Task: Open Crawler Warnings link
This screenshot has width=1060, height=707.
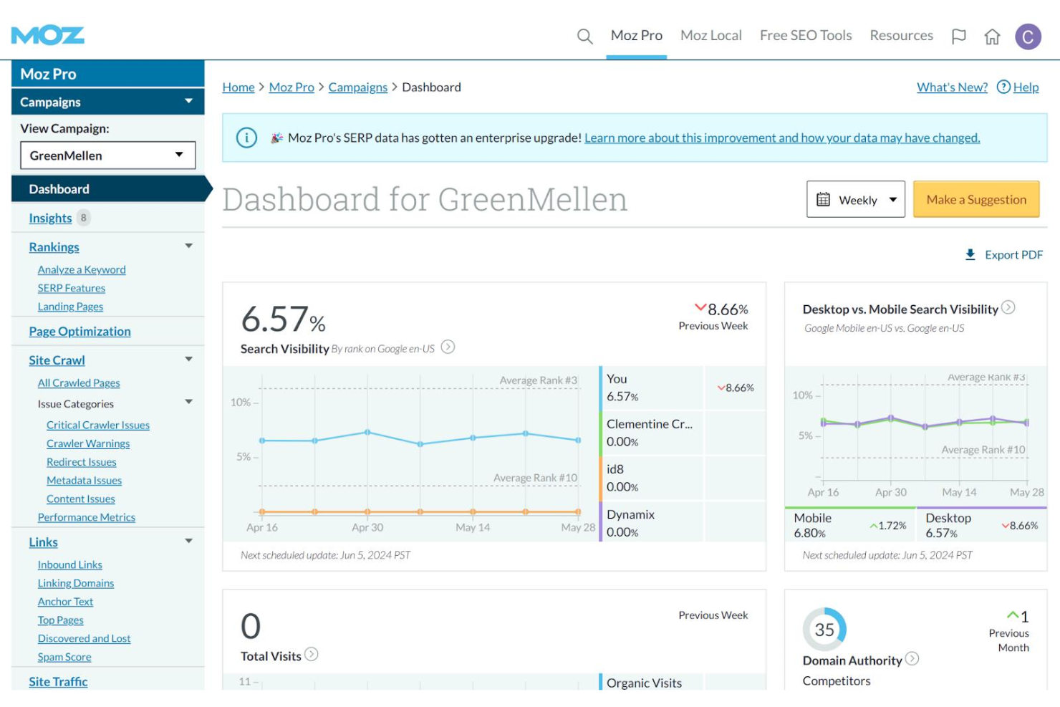Action: (x=88, y=443)
